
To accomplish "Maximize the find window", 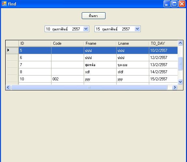I will [x=174, y=4].
